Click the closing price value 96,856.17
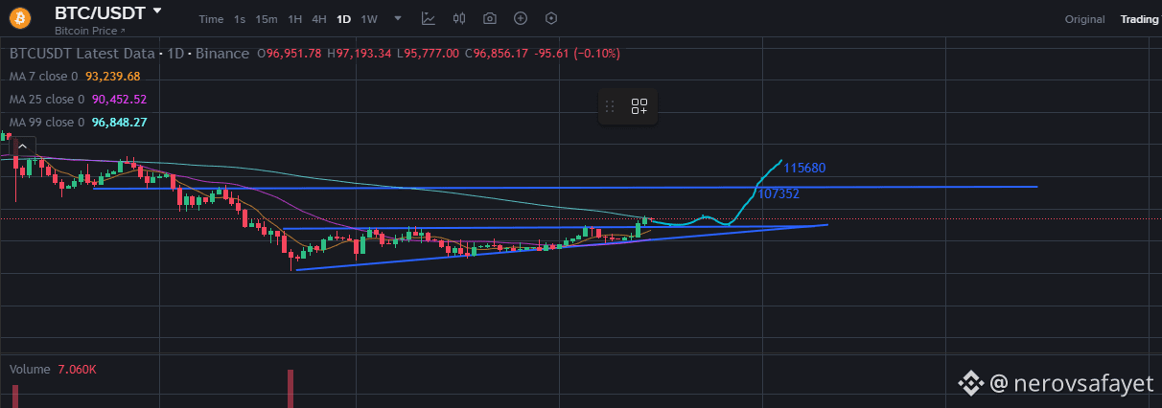Viewport: 1162px width, 408px height. click(x=500, y=53)
